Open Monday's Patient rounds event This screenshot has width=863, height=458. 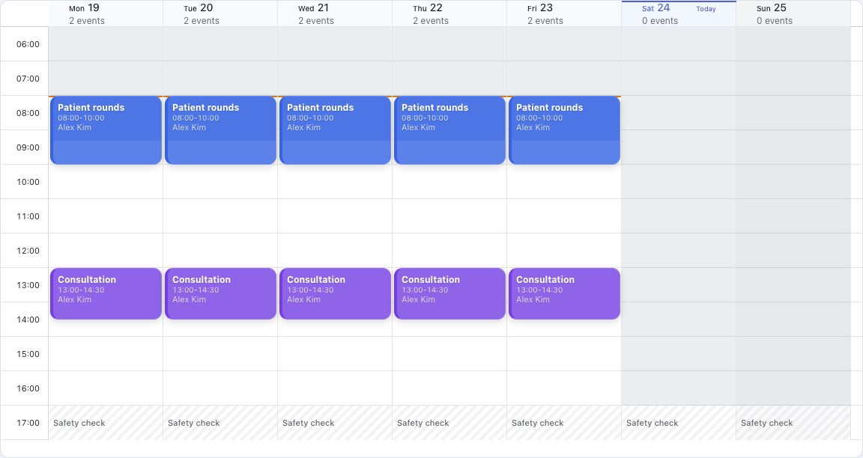pyautogui.click(x=106, y=130)
